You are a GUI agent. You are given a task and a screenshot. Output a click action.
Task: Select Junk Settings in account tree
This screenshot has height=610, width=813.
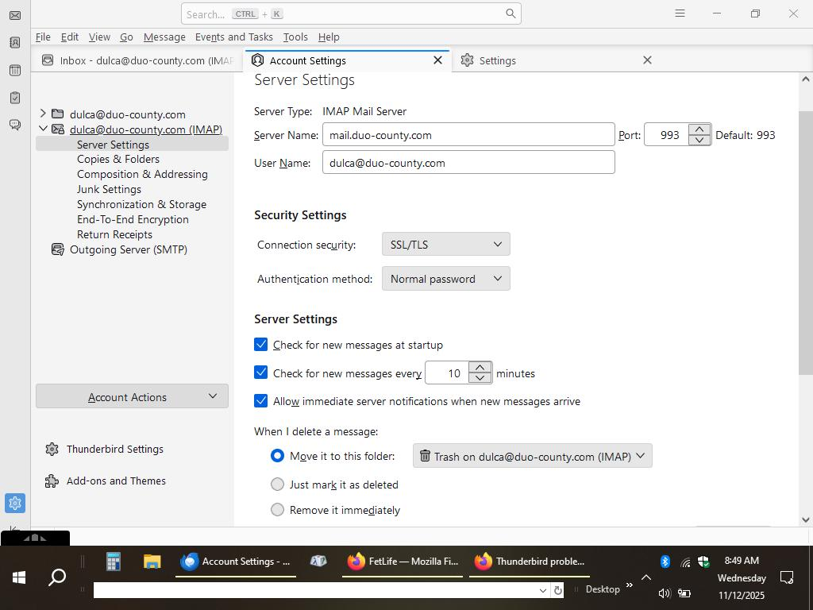point(109,189)
